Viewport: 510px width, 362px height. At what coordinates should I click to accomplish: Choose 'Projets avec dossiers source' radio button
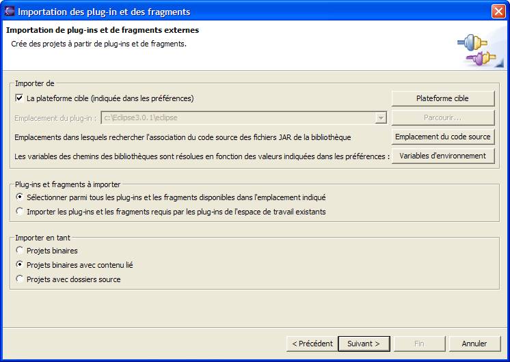tap(19, 279)
